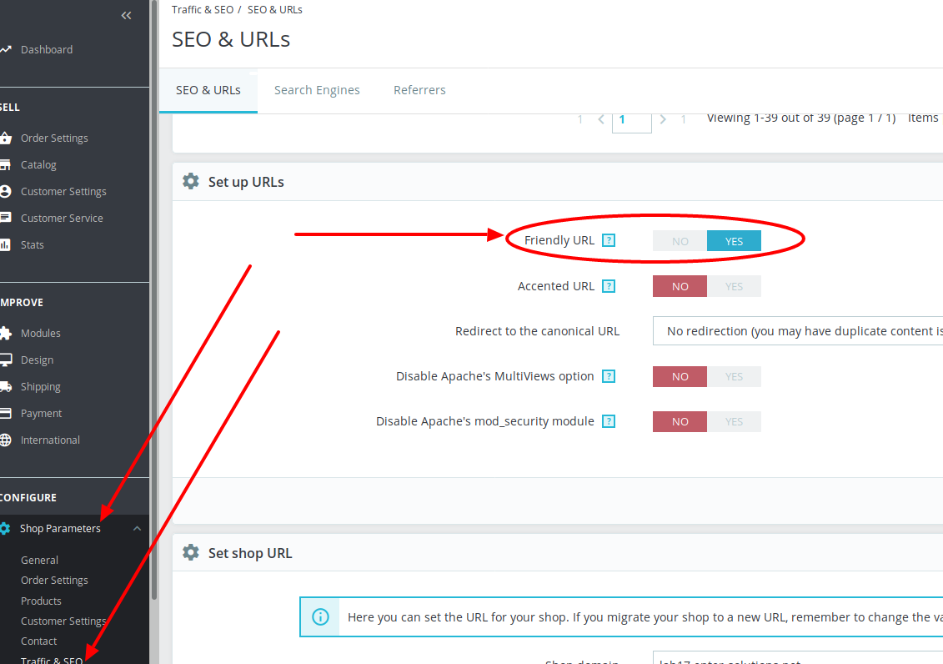This screenshot has height=664, width=943.
Task: Open Redirect to the canonical URL dropdown
Action: click(x=797, y=331)
